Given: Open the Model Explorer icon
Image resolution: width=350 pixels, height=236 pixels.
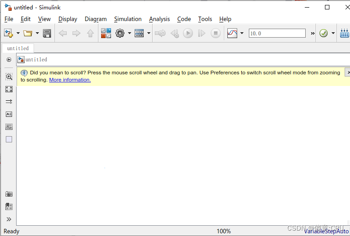Looking at the screenshot, I should 139,33.
